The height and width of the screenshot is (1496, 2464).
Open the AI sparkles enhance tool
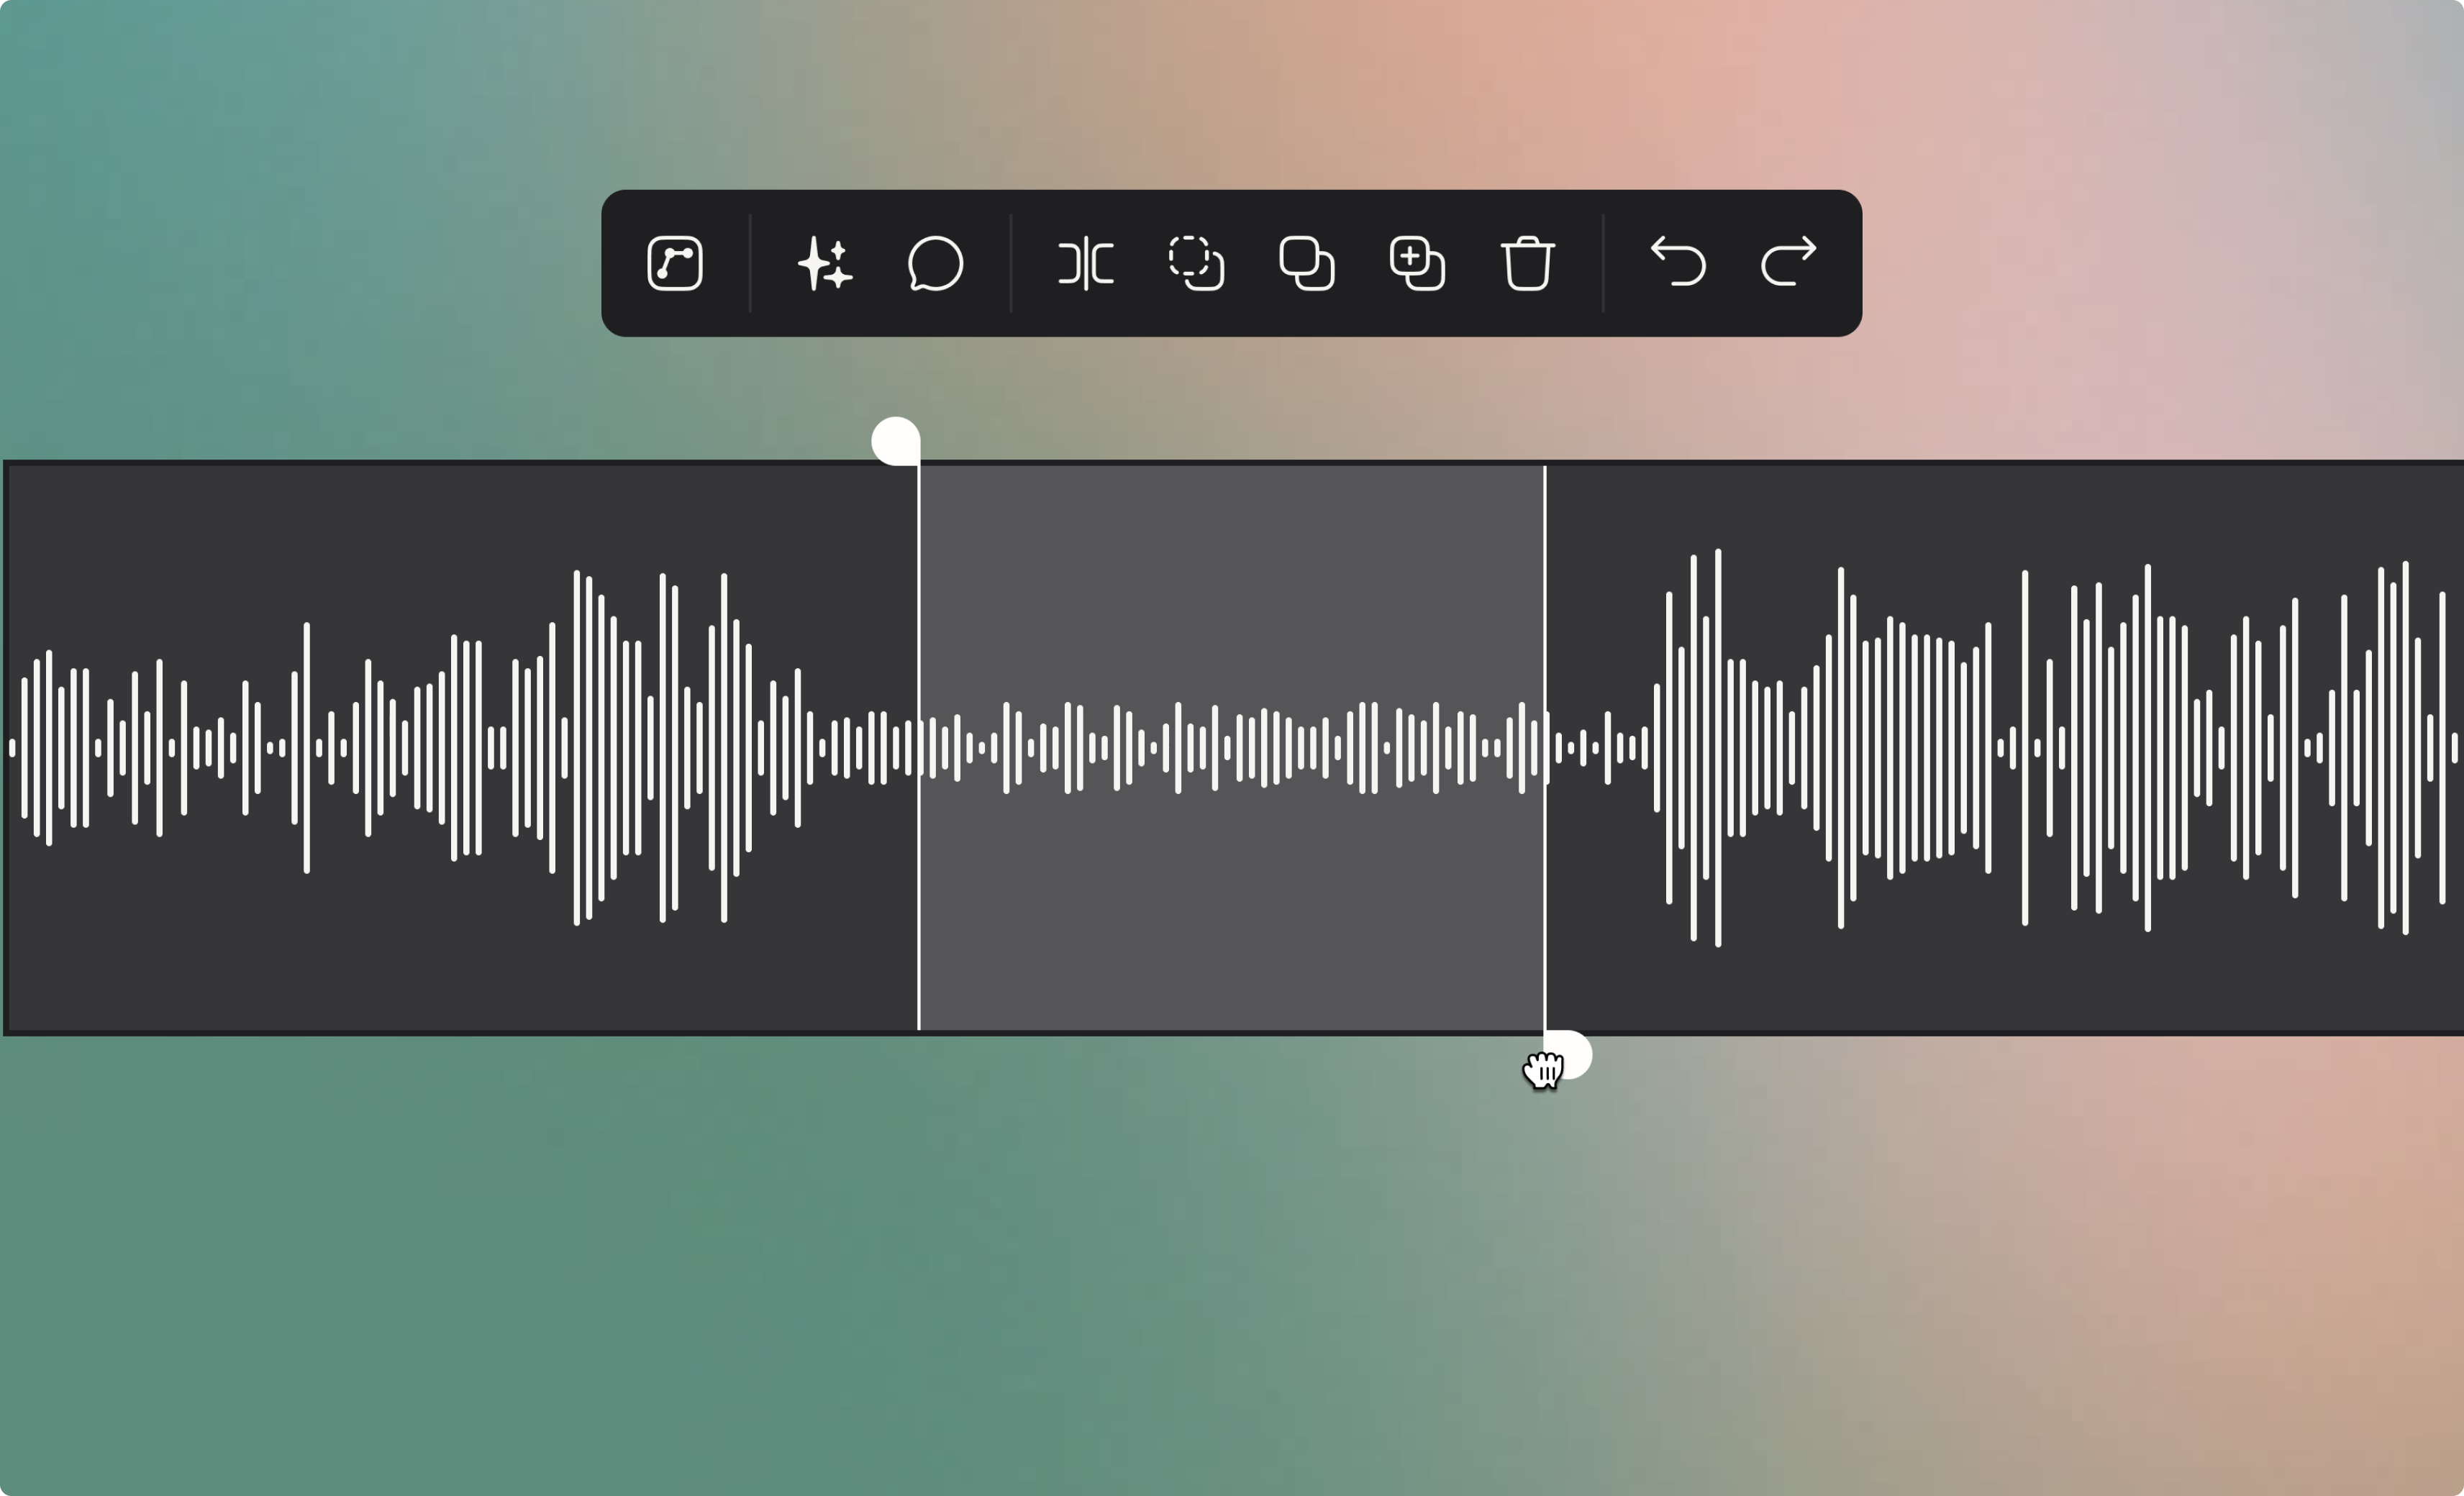coord(825,263)
